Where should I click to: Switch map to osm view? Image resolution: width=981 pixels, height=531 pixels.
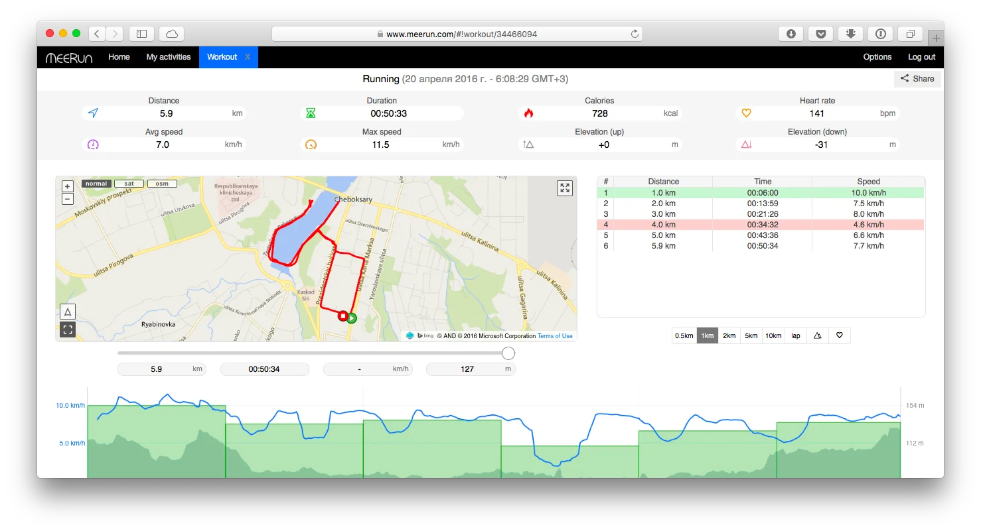pyautogui.click(x=162, y=184)
